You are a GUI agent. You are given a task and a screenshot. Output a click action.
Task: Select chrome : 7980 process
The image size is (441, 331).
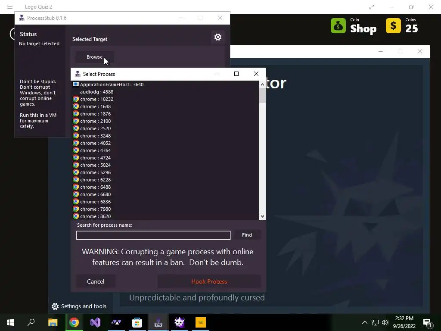coord(165,209)
